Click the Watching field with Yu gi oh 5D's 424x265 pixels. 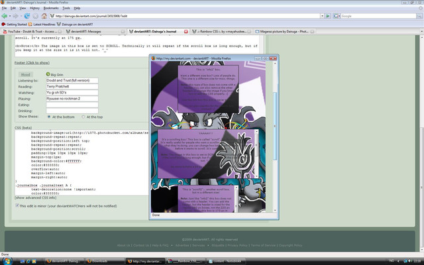[x=72, y=93]
